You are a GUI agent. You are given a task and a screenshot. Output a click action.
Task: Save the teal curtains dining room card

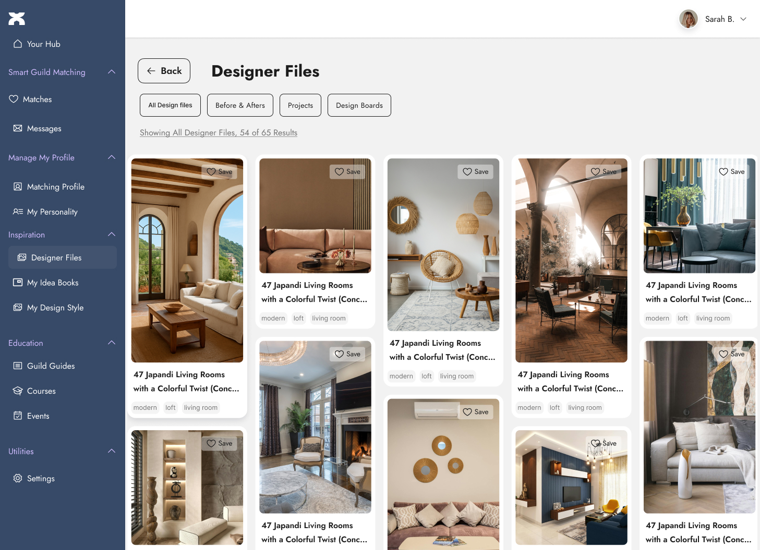(x=732, y=172)
